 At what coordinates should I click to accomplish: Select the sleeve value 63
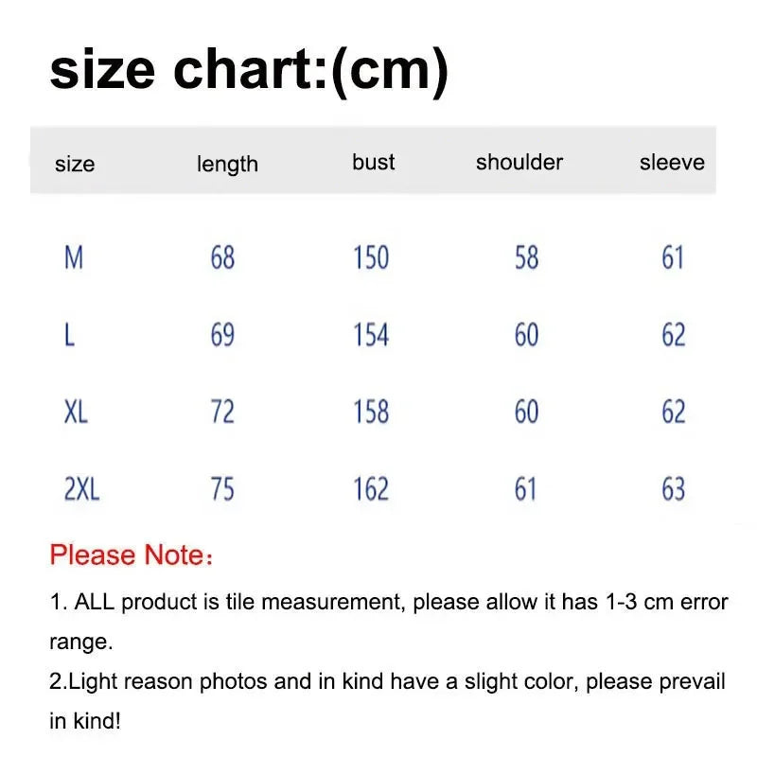(673, 489)
